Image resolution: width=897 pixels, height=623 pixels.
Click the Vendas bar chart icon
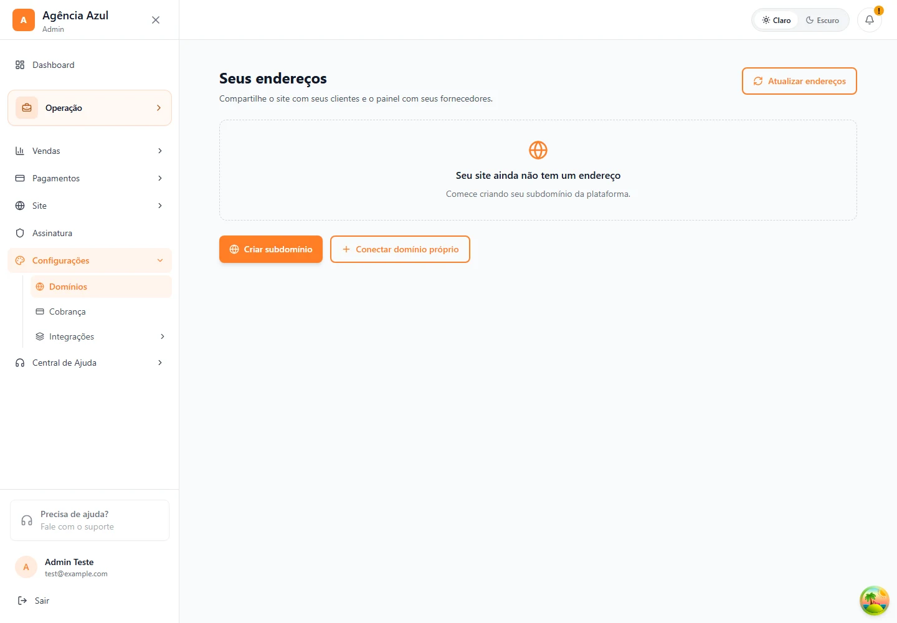tap(20, 151)
